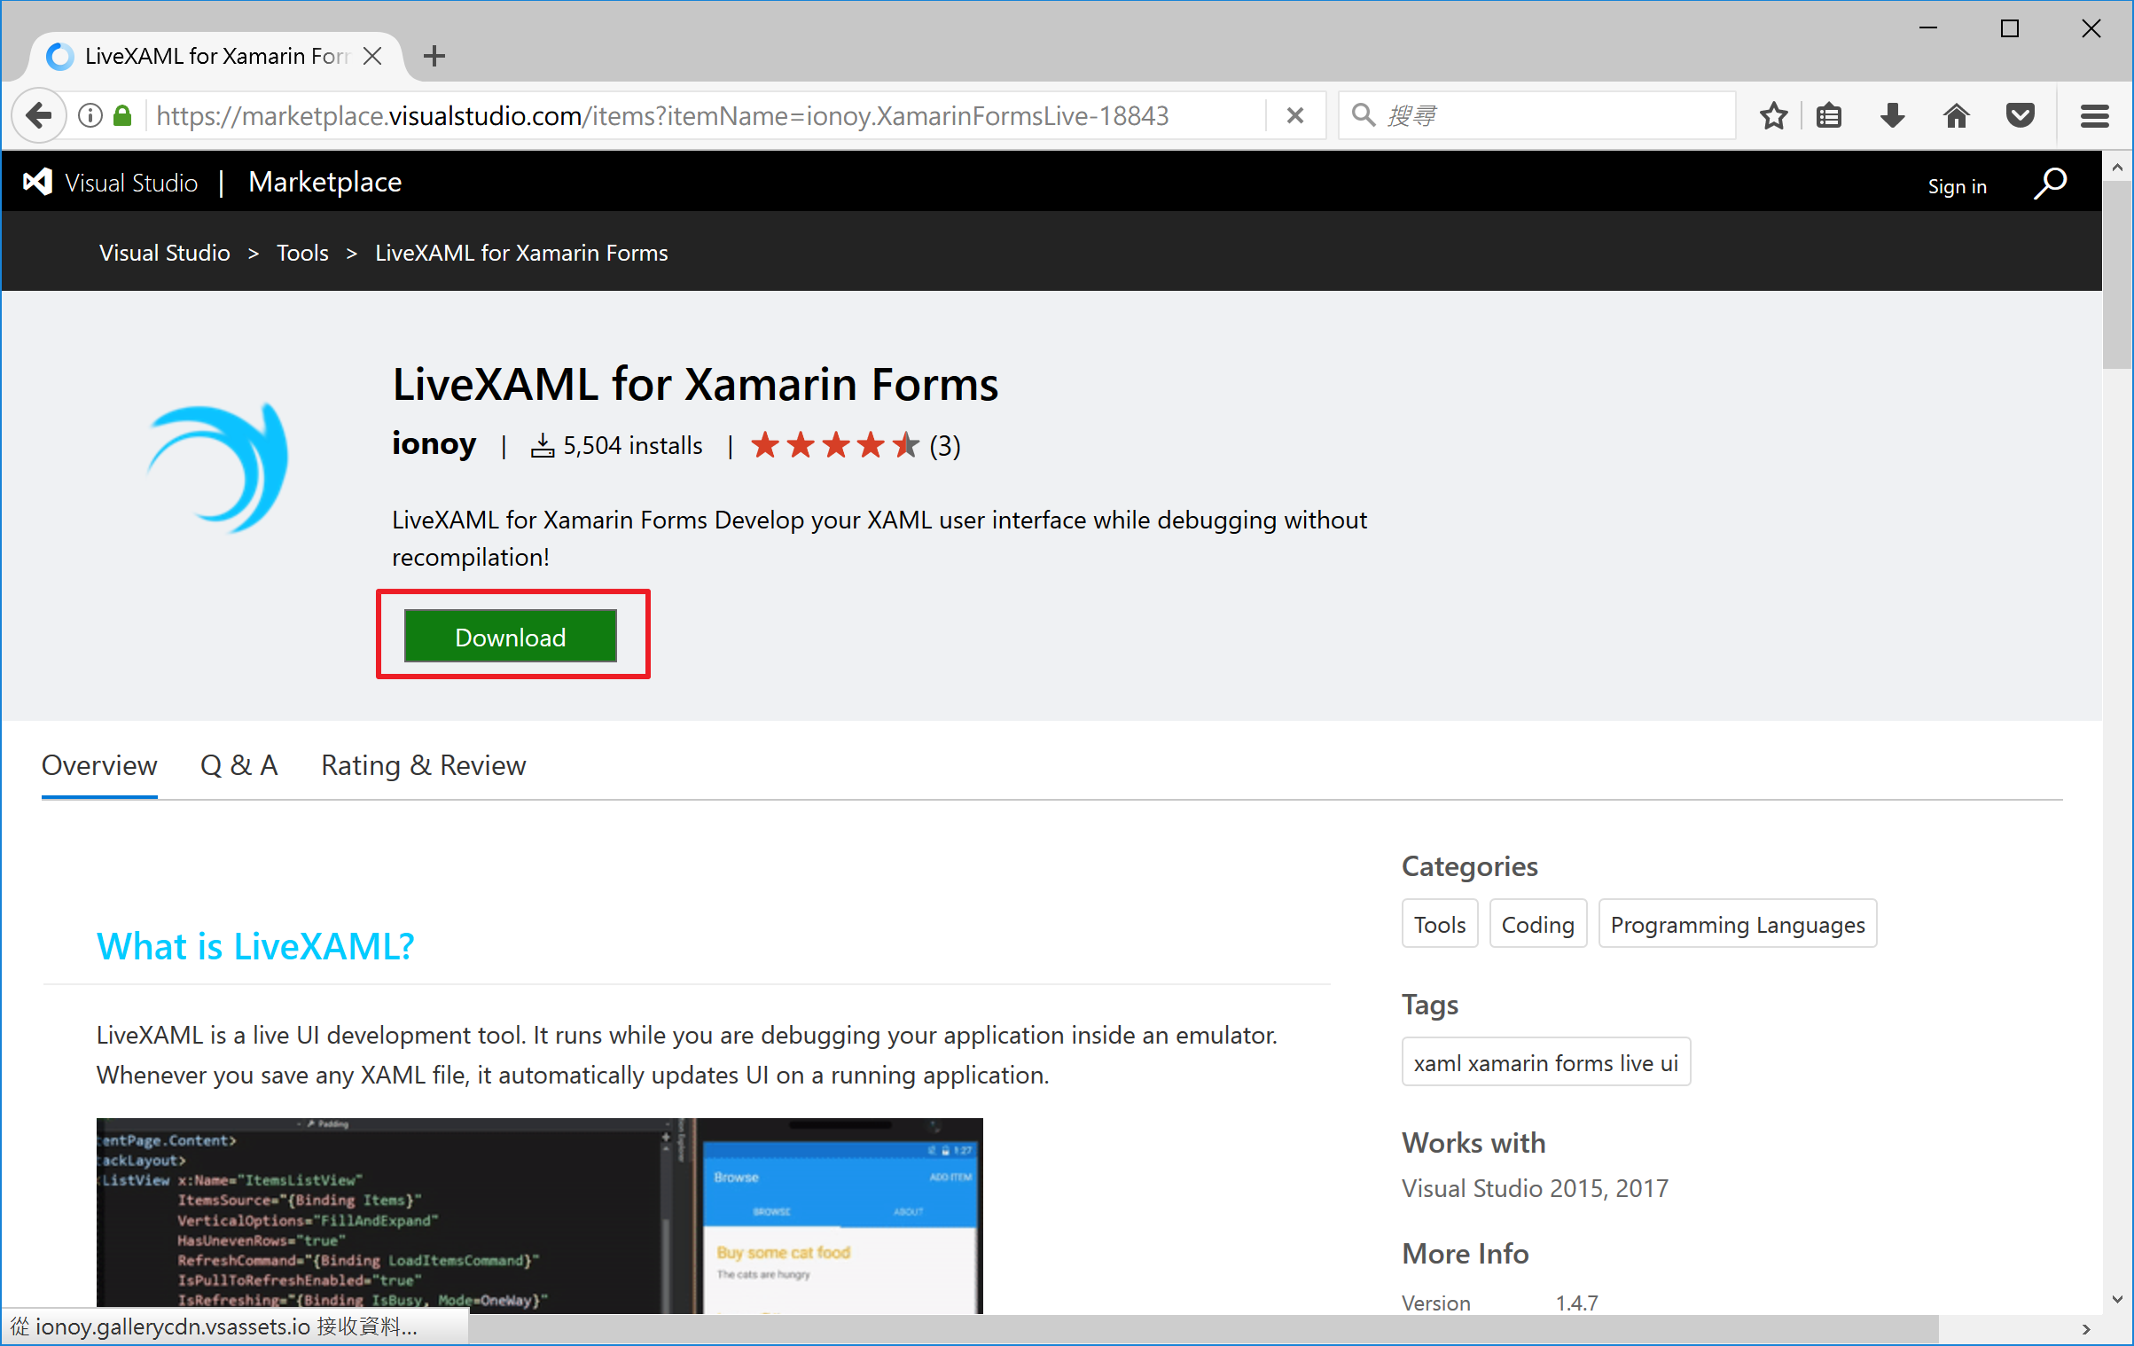The width and height of the screenshot is (2134, 1346).
Task: Switch to the Q & A tab
Action: pos(239,765)
